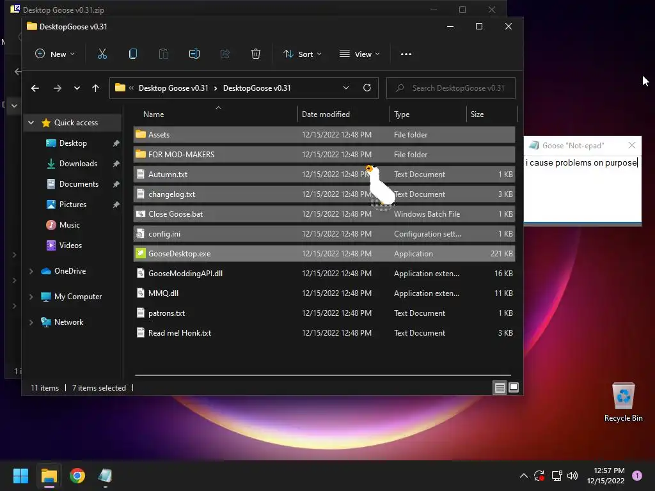Screen dimensions: 655x491
Task: Click the horizontal scrollbar in the file list
Action: click(323, 375)
